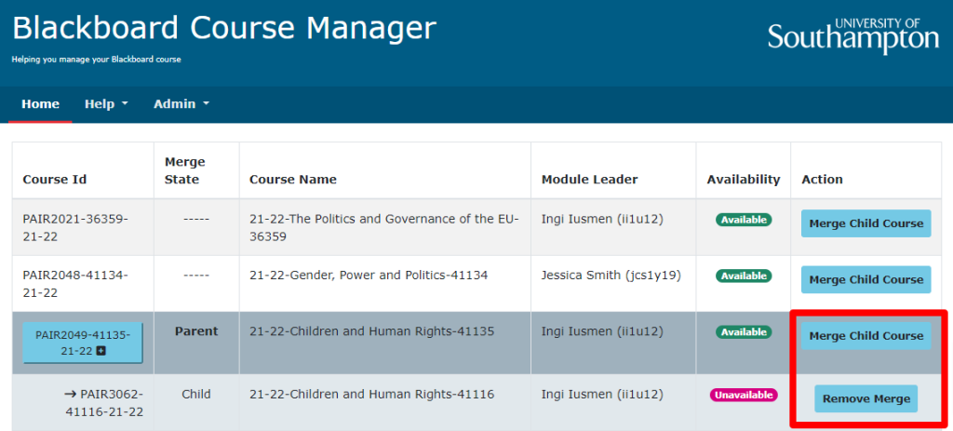
Task: Click course name Politics and Governance of the EU
Action: pyautogui.click(x=384, y=227)
